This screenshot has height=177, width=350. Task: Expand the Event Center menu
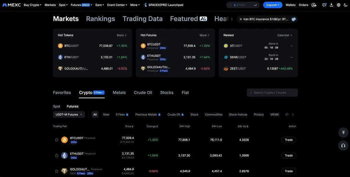tap(117, 5)
